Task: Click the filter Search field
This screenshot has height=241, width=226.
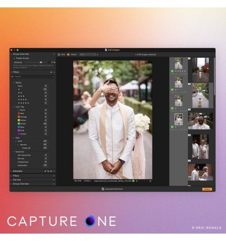Action: [32, 77]
